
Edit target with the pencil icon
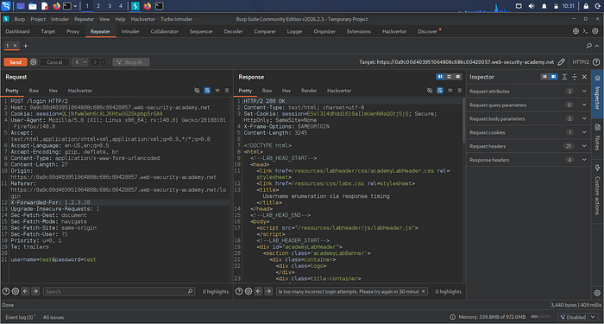[562, 62]
